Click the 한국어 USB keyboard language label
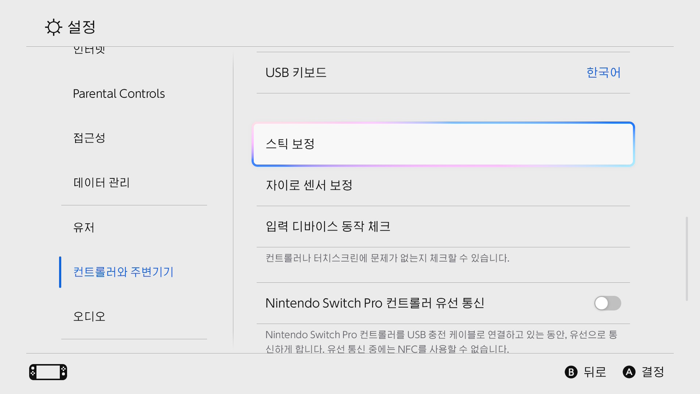The height and width of the screenshot is (394, 700). (603, 72)
